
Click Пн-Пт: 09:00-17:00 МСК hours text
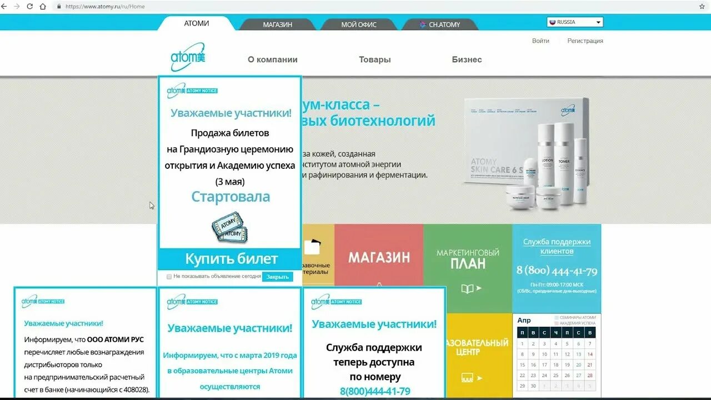[557, 284]
